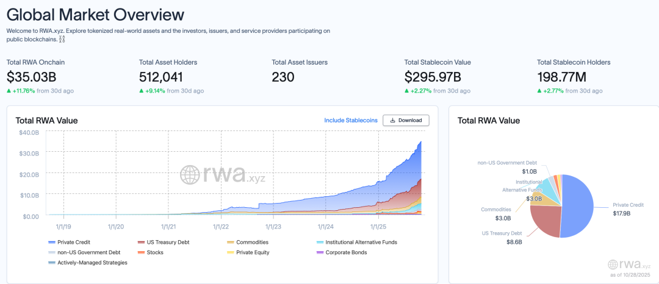Click the Include Stablecoins link

click(351, 121)
